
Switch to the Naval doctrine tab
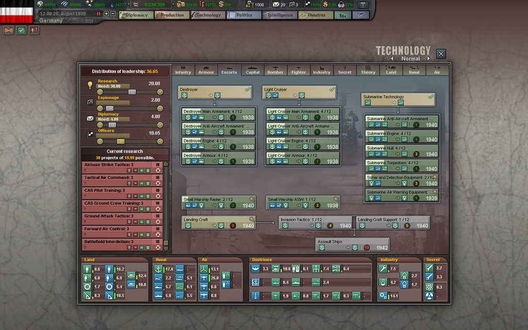pyautogui.click(x=414, y=70)
